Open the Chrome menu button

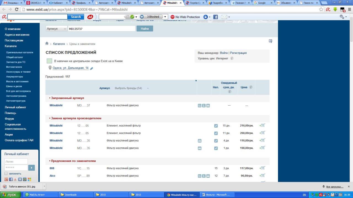[349, 9]
